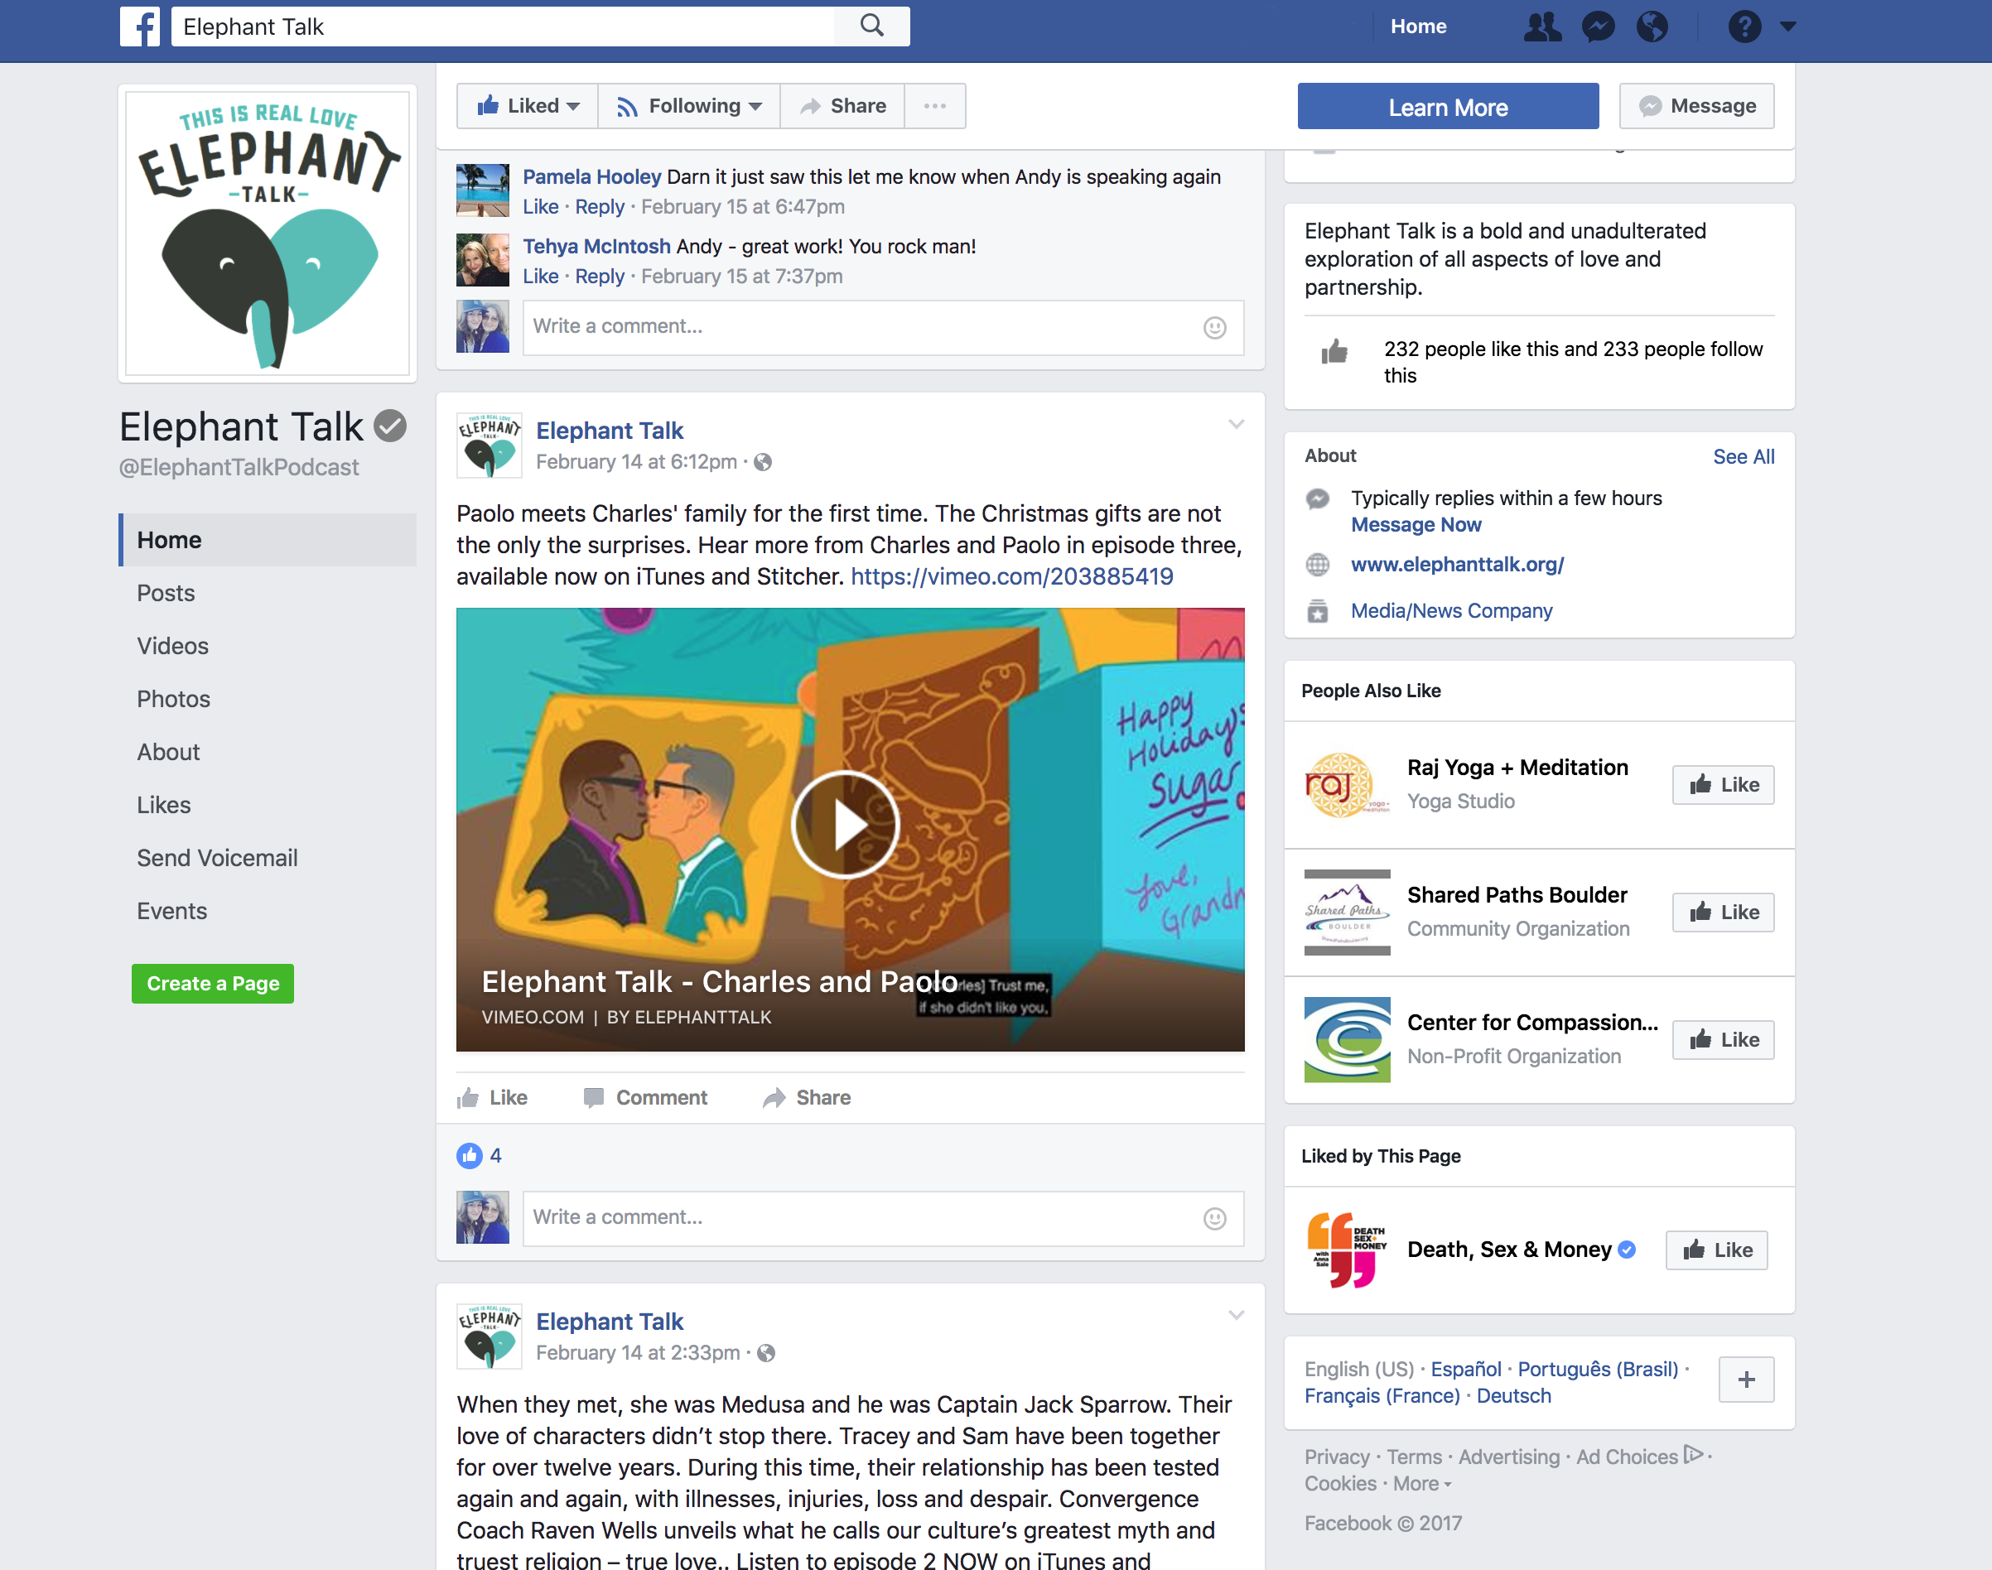Click the page Share button
Viewport: 1992px width, 1570px height.
842,106
